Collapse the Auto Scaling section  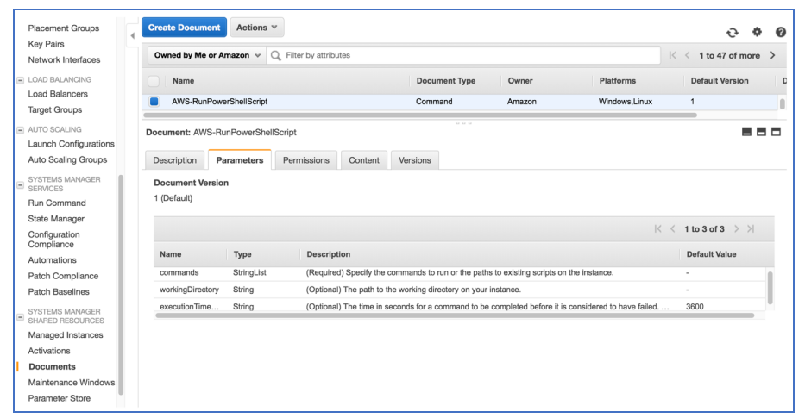[20, 130]
